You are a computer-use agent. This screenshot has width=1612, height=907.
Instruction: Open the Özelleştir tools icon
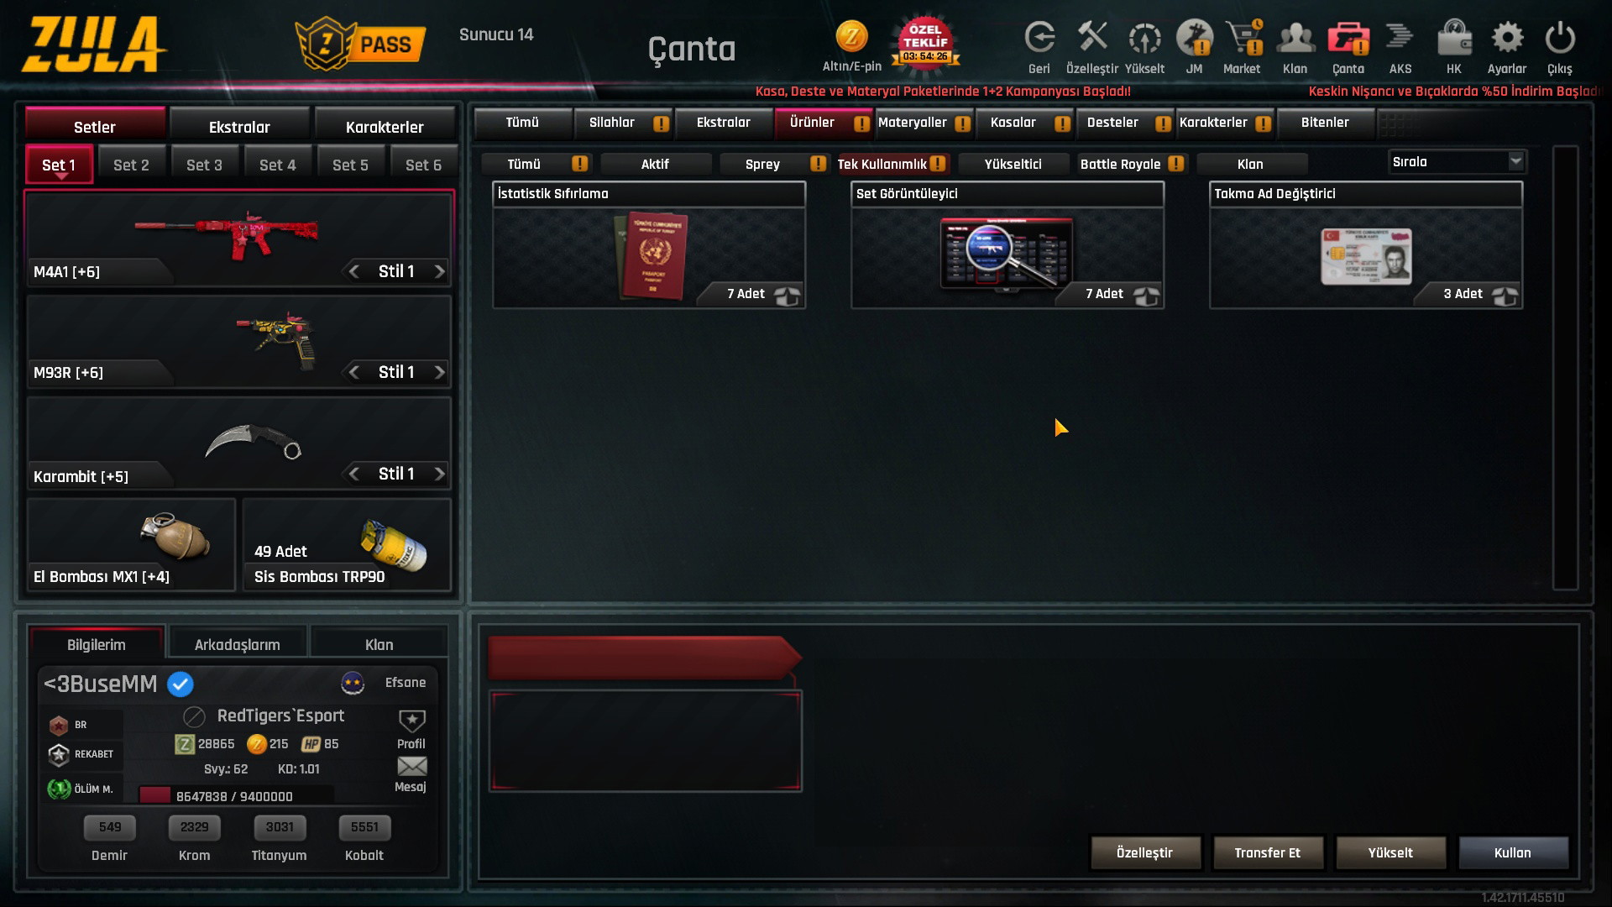click(x=1092, y=39)
